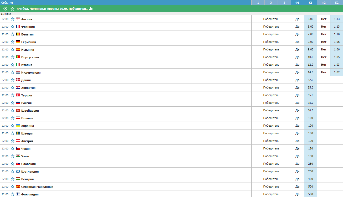Open the Австрия team link

click(27, 141)
